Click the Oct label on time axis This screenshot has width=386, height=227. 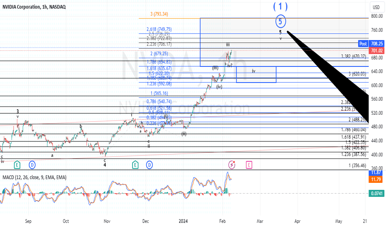[66, 221]
